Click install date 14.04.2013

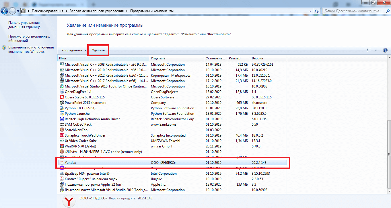pyautogui.click(x=213, y=65)
